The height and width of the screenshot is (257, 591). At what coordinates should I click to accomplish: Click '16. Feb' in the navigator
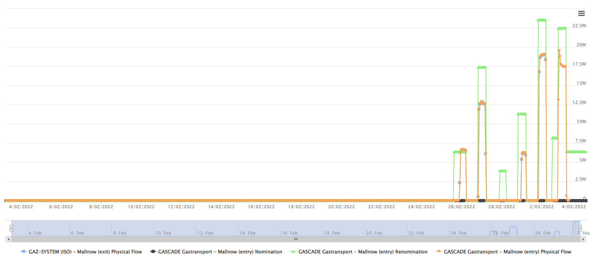[x=289, y=233]
